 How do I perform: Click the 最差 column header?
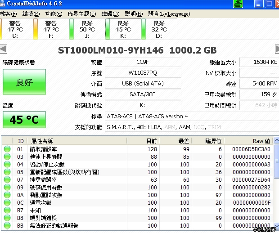point(175,141)
